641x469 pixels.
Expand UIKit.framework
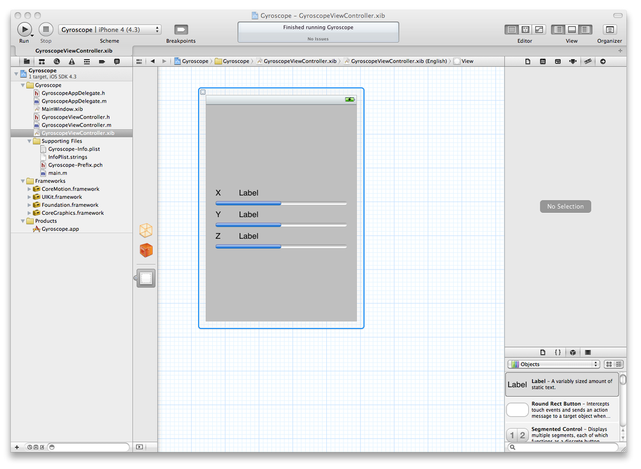[29, 197]
